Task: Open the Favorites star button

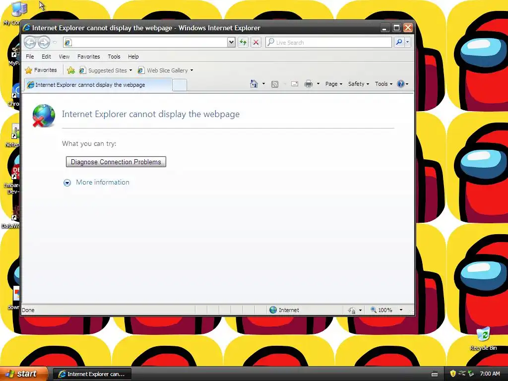Action: click(41, 70)
